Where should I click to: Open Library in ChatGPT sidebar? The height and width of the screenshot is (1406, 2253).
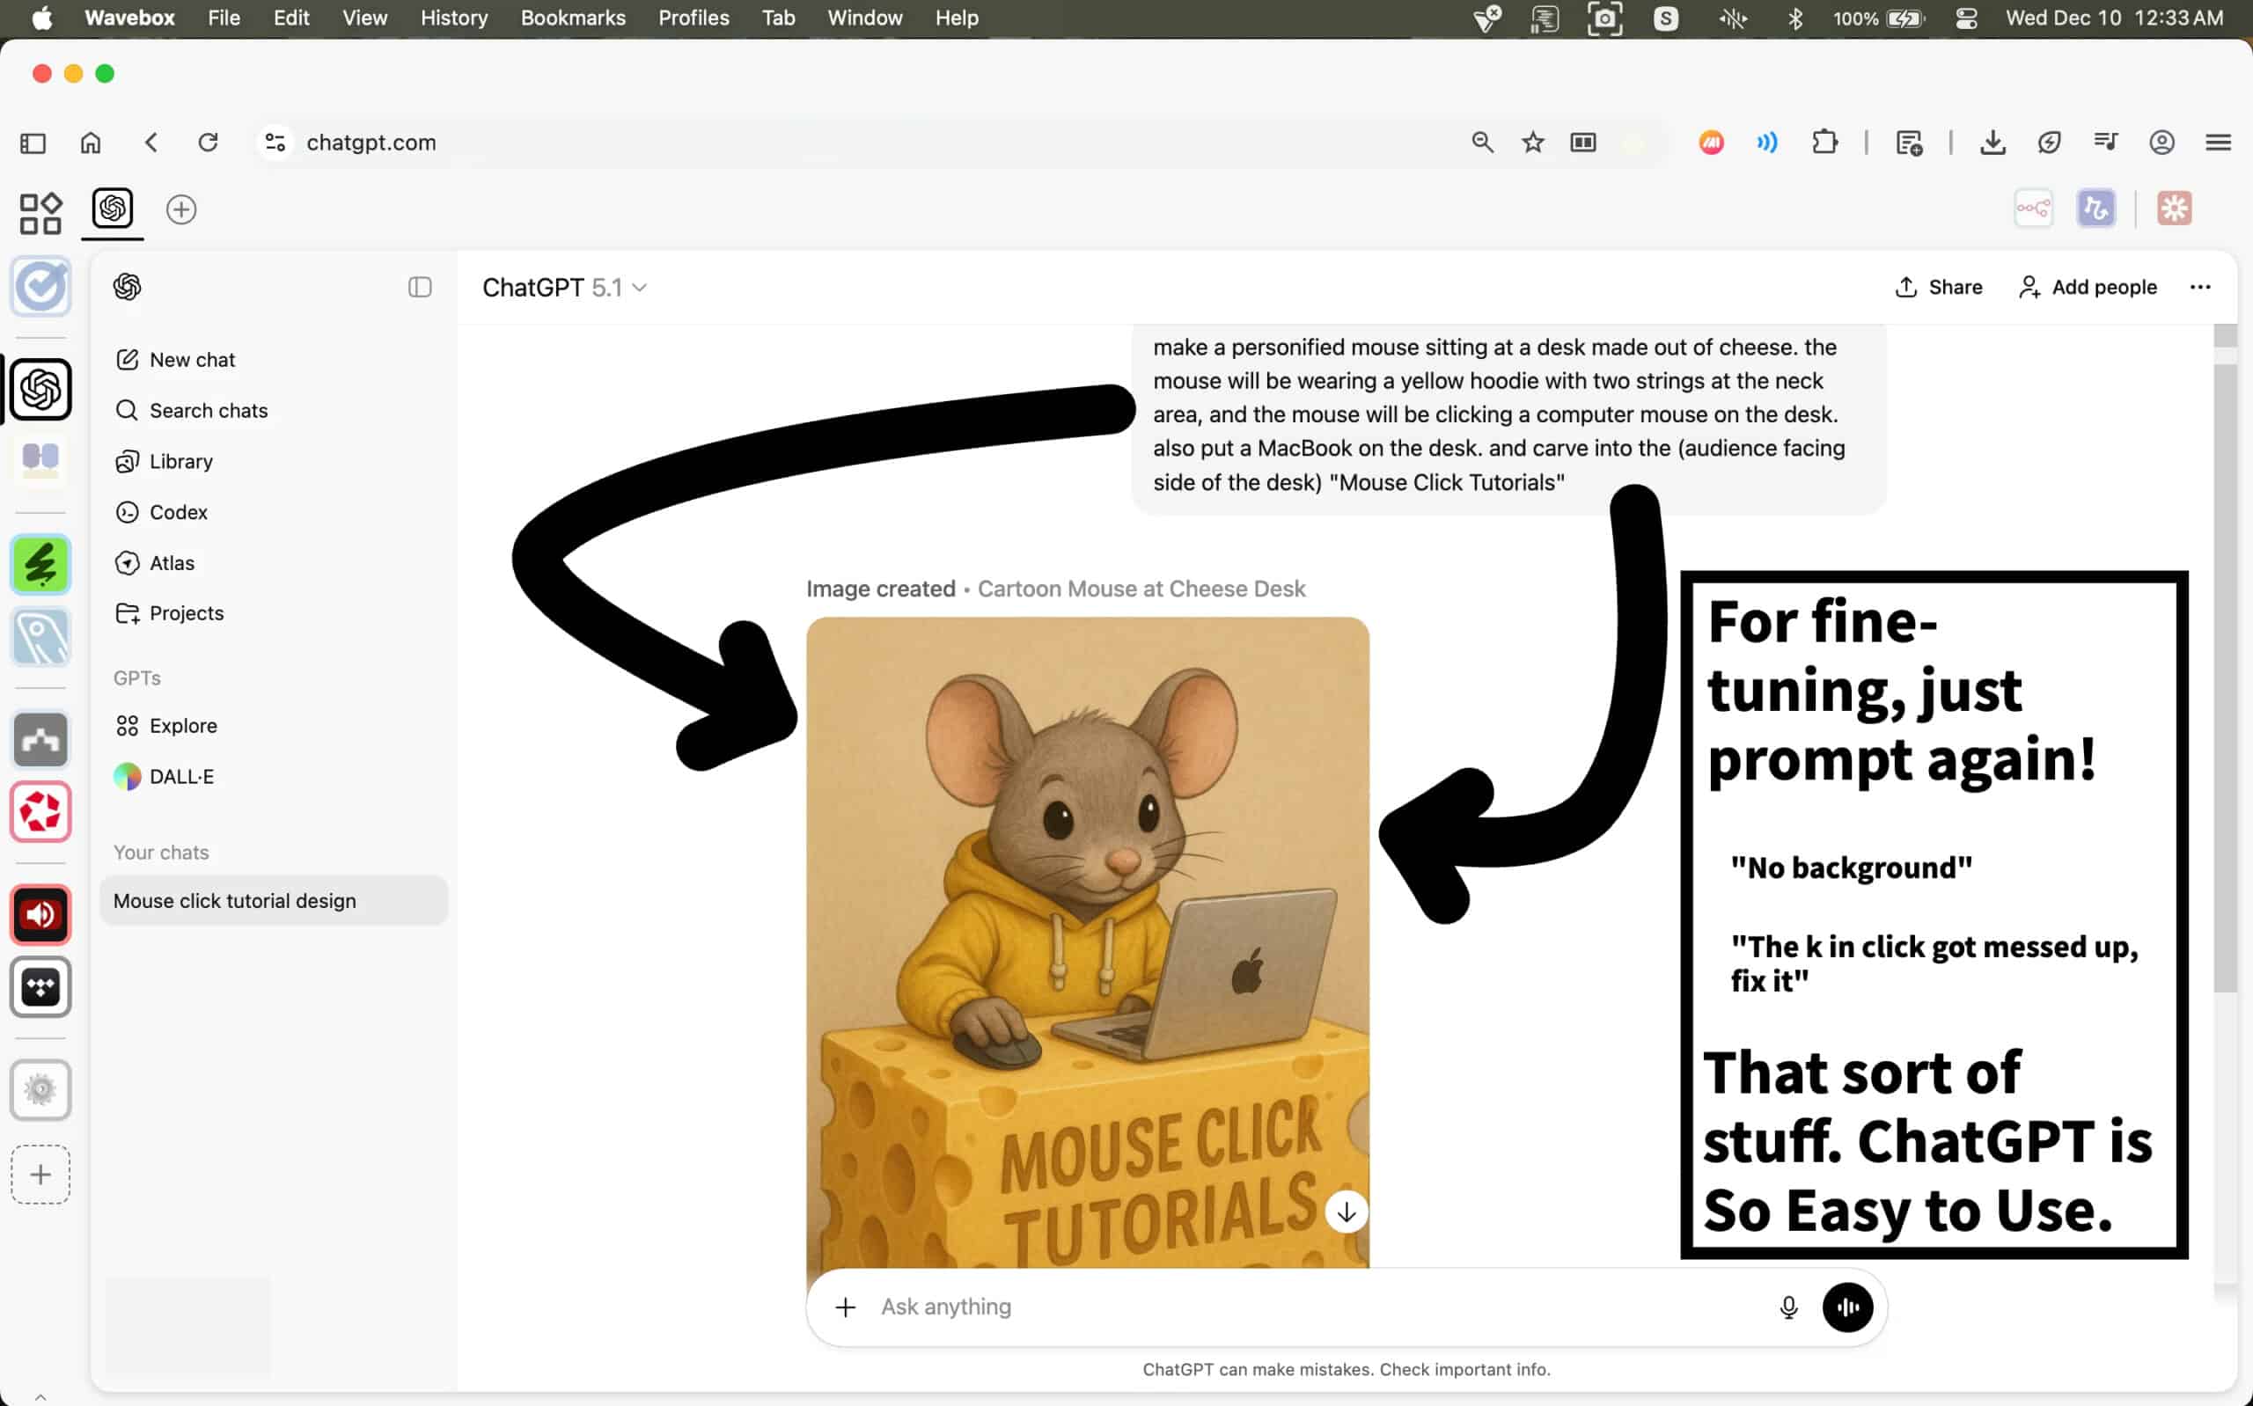point(180,461)
